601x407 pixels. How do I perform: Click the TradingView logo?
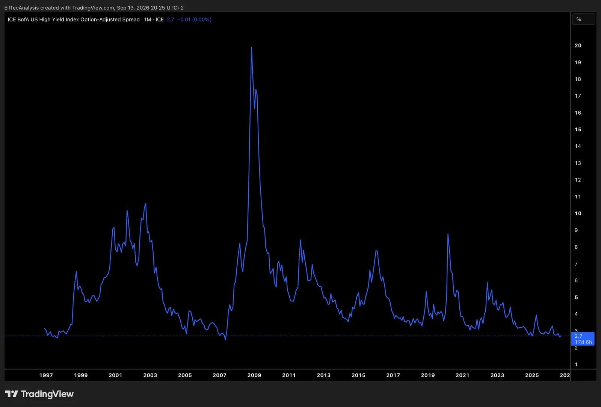click(39, 394)
